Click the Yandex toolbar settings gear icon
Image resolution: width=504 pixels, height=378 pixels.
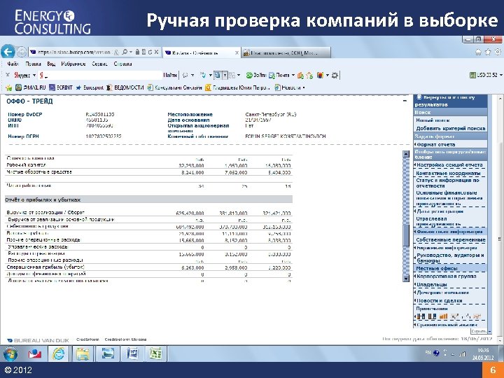pyautogui.click(x=335, y=75)
